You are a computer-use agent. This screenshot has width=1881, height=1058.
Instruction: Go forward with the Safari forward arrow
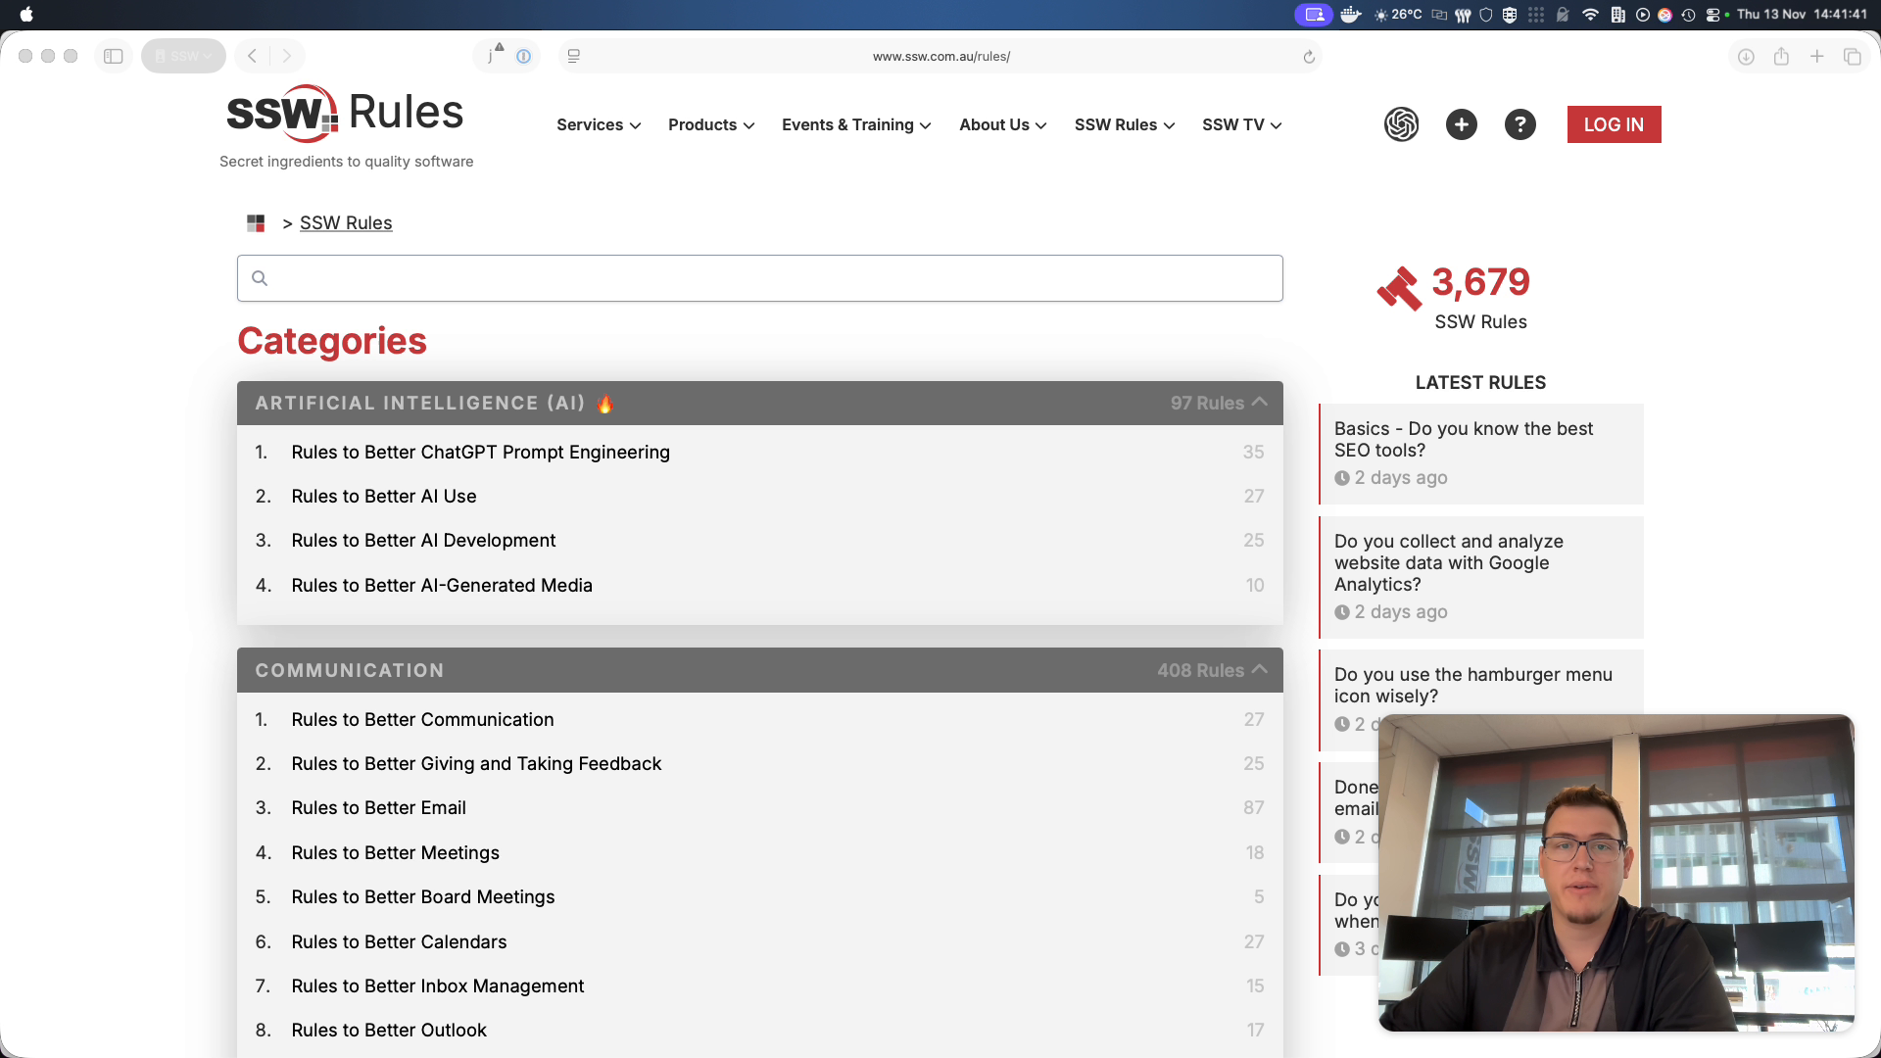pos(287,57)
